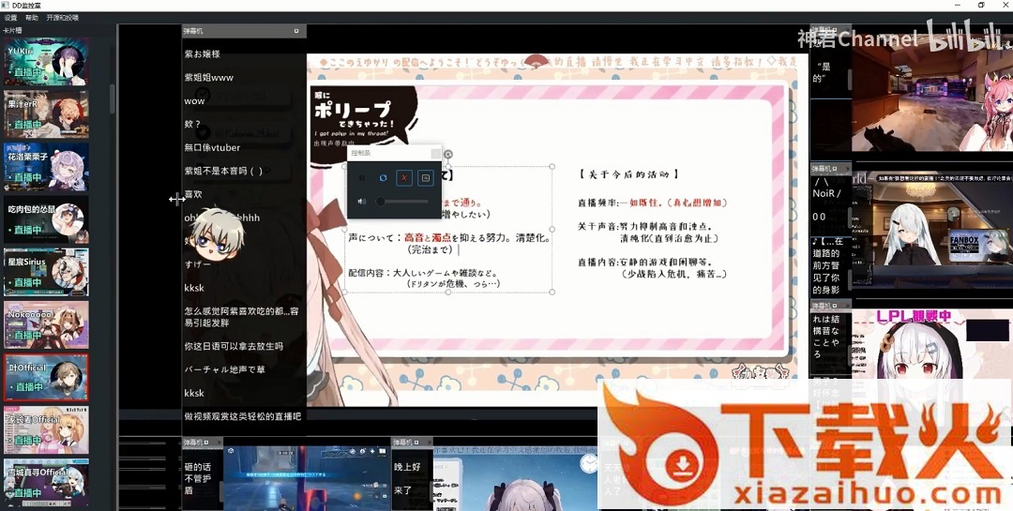Image resolution: width=1013 pixels, height=511 pixels.
Task: Click the bottom dark game stream video
Action: coord(307,478)
